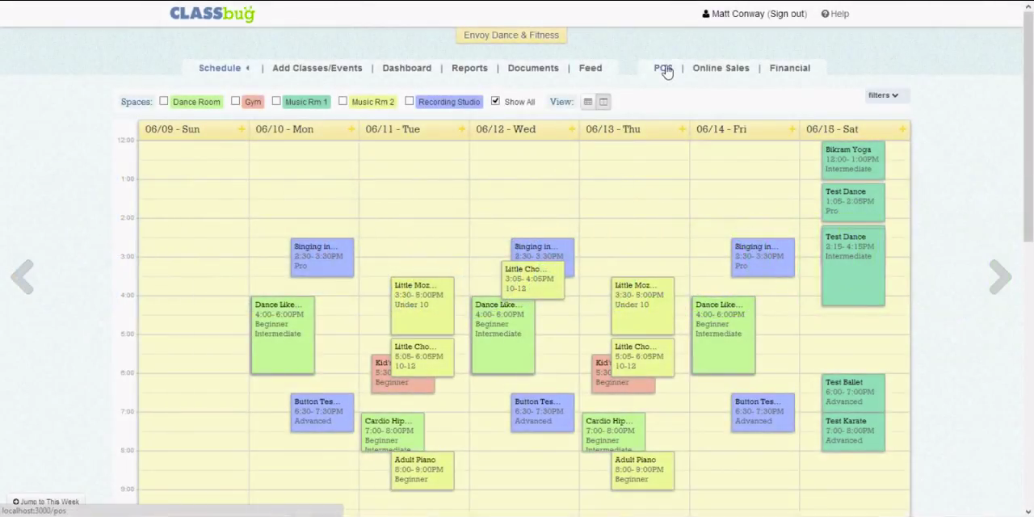The height and width of the screenshot is (517, 1034).
Task: Add an event on 06/10 Mon with plus
Action: (351, 129)
